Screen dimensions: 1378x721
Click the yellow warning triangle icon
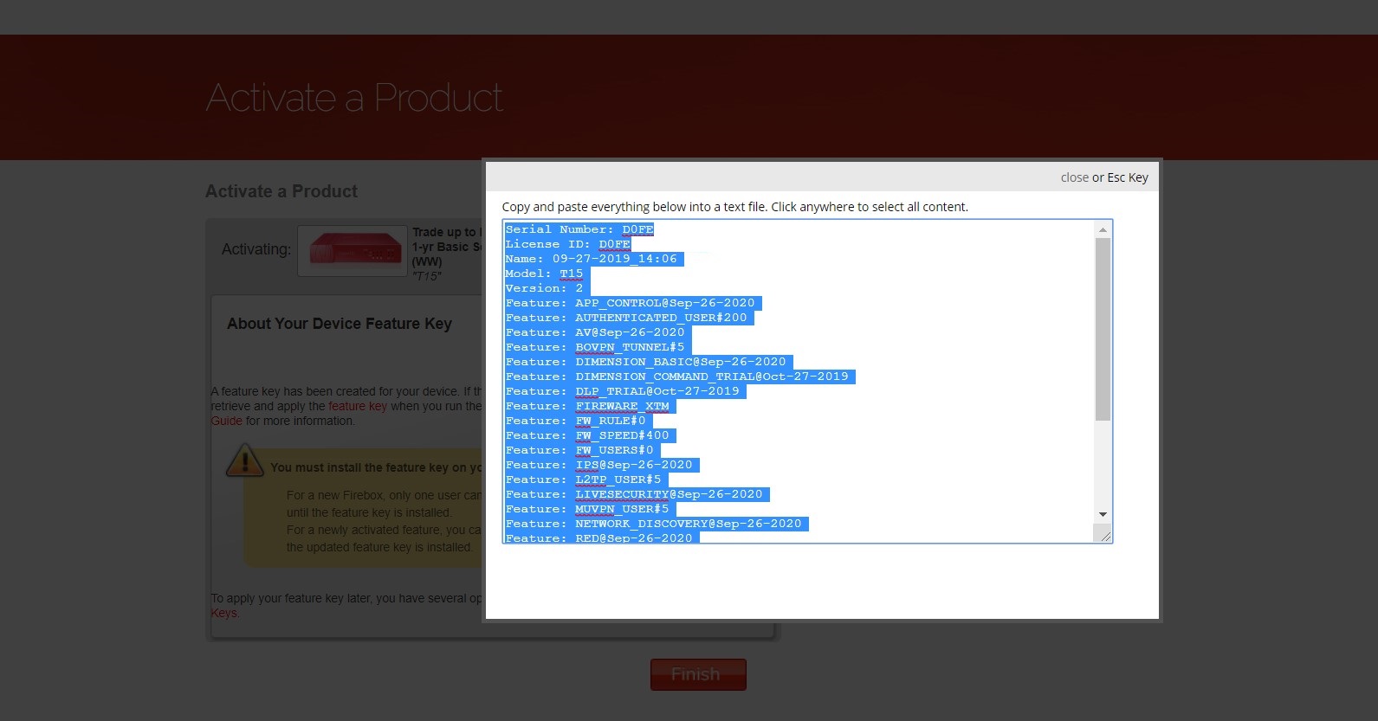(x=245, y=460)
